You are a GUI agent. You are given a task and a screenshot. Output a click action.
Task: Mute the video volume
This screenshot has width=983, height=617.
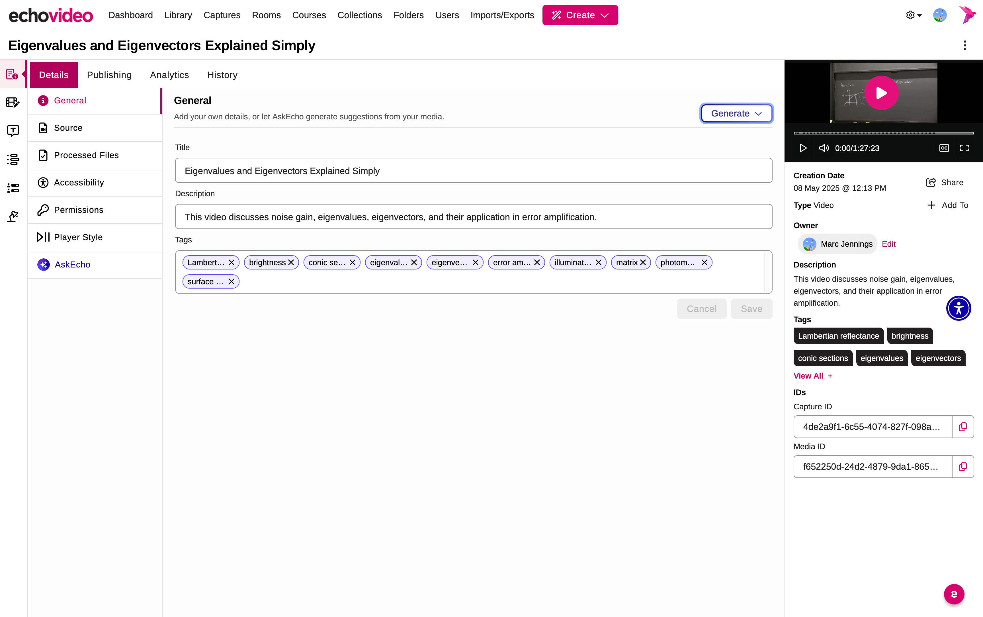tap(824, 148)
